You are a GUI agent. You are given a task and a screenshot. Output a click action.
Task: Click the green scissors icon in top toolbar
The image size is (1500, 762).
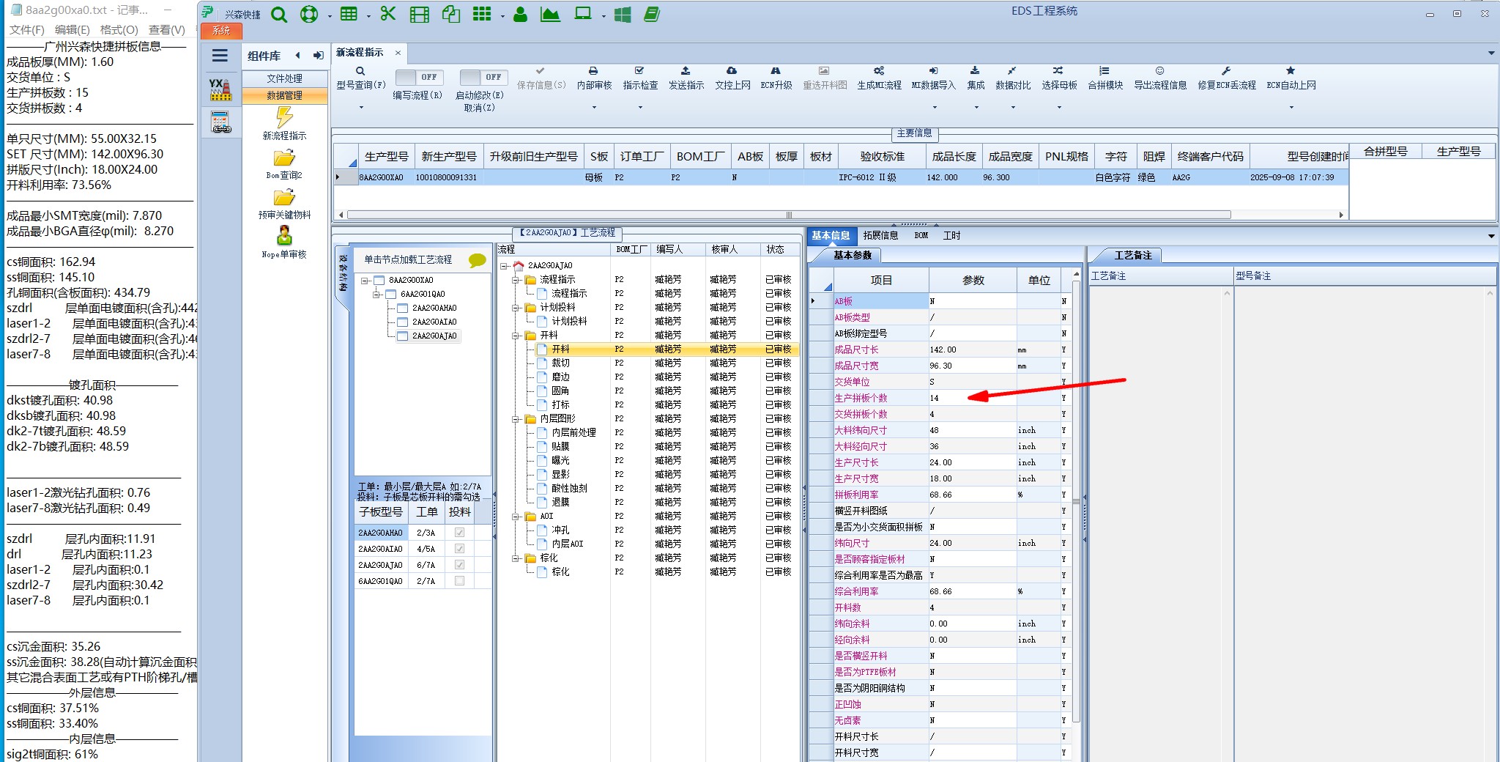(388, 14)
